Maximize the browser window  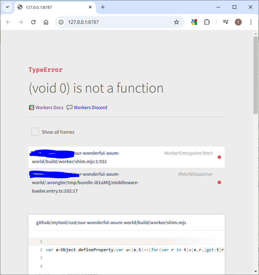[234, 7]
